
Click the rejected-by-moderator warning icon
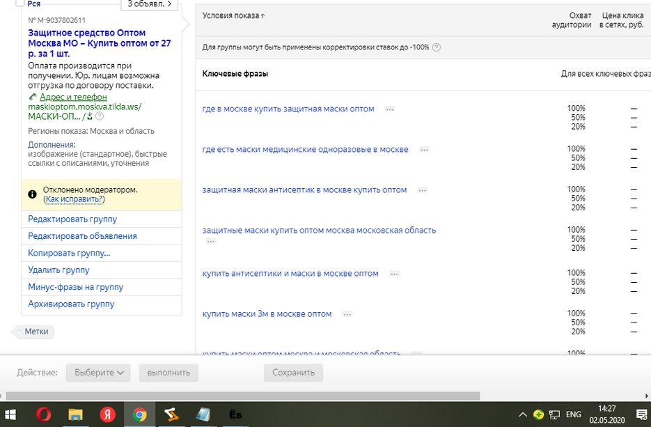32,194
